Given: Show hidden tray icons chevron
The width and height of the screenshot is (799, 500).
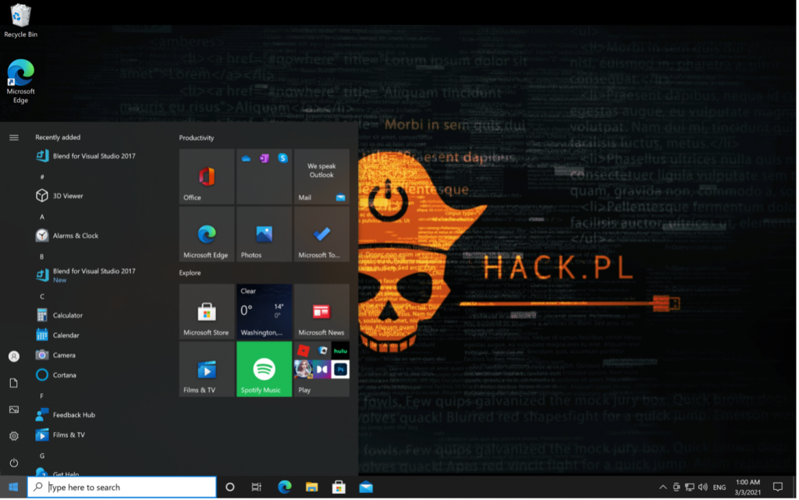Looking at the screenshot, I should [x=663, y=488].
